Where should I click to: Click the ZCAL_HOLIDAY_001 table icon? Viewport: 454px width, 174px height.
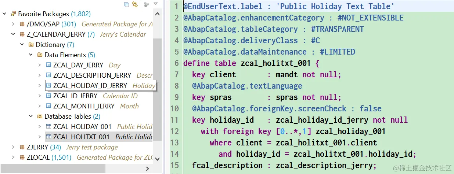(x=48, y=127)
